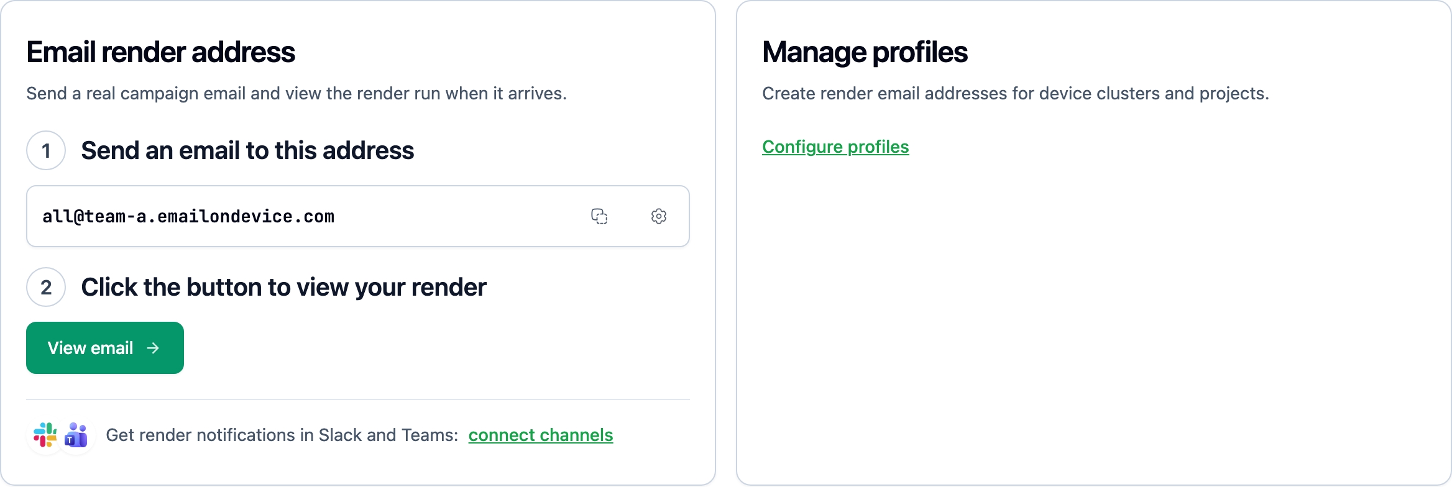Copy the render email address

(x=599, y=216)
